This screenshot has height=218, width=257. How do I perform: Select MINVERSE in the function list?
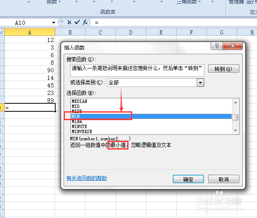click(x=151, y=131)
